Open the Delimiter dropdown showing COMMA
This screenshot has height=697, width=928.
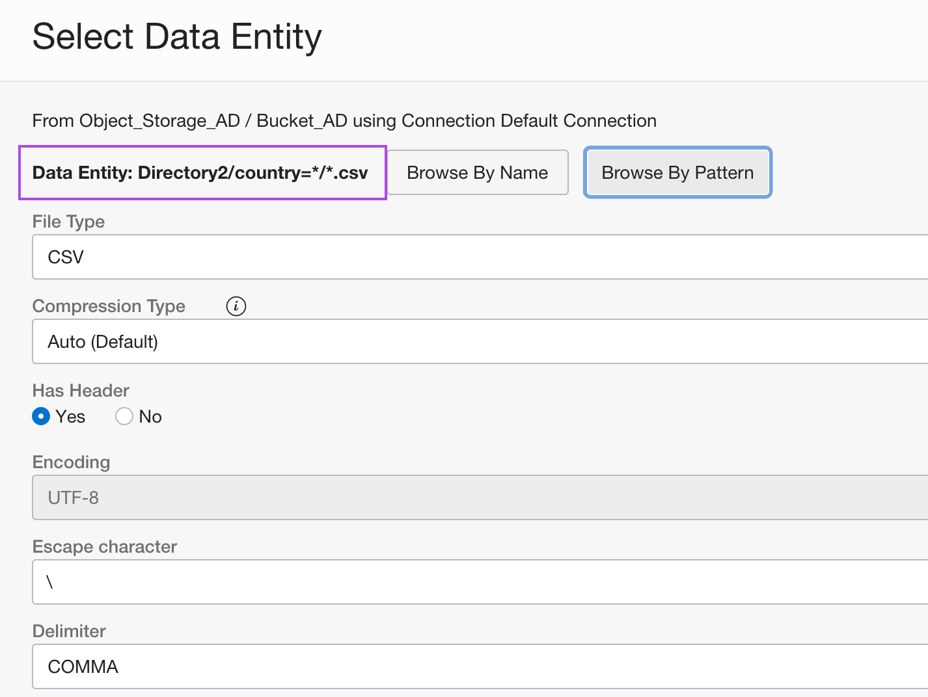480,666
